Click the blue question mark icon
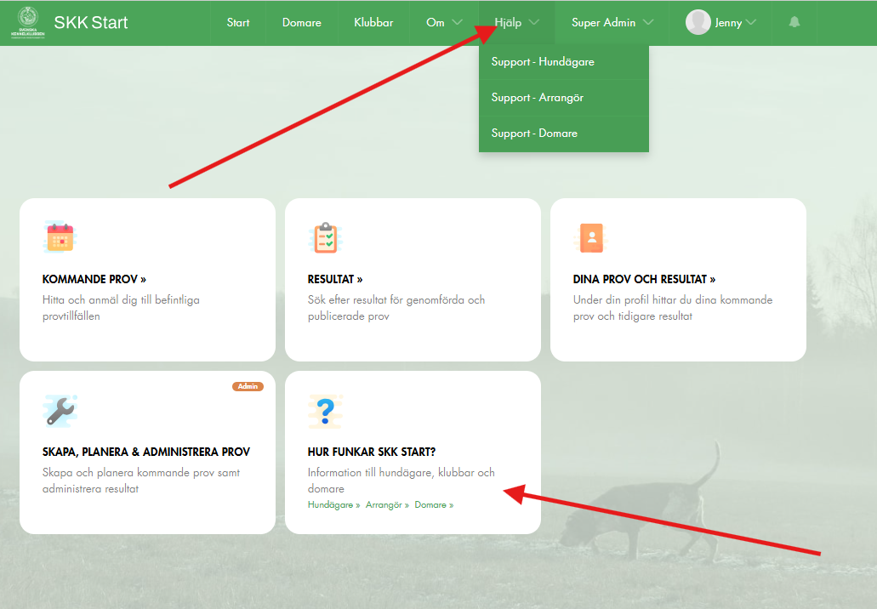Image resolution: width=877 pixels, height=609 pixels. tap(325, 411)
